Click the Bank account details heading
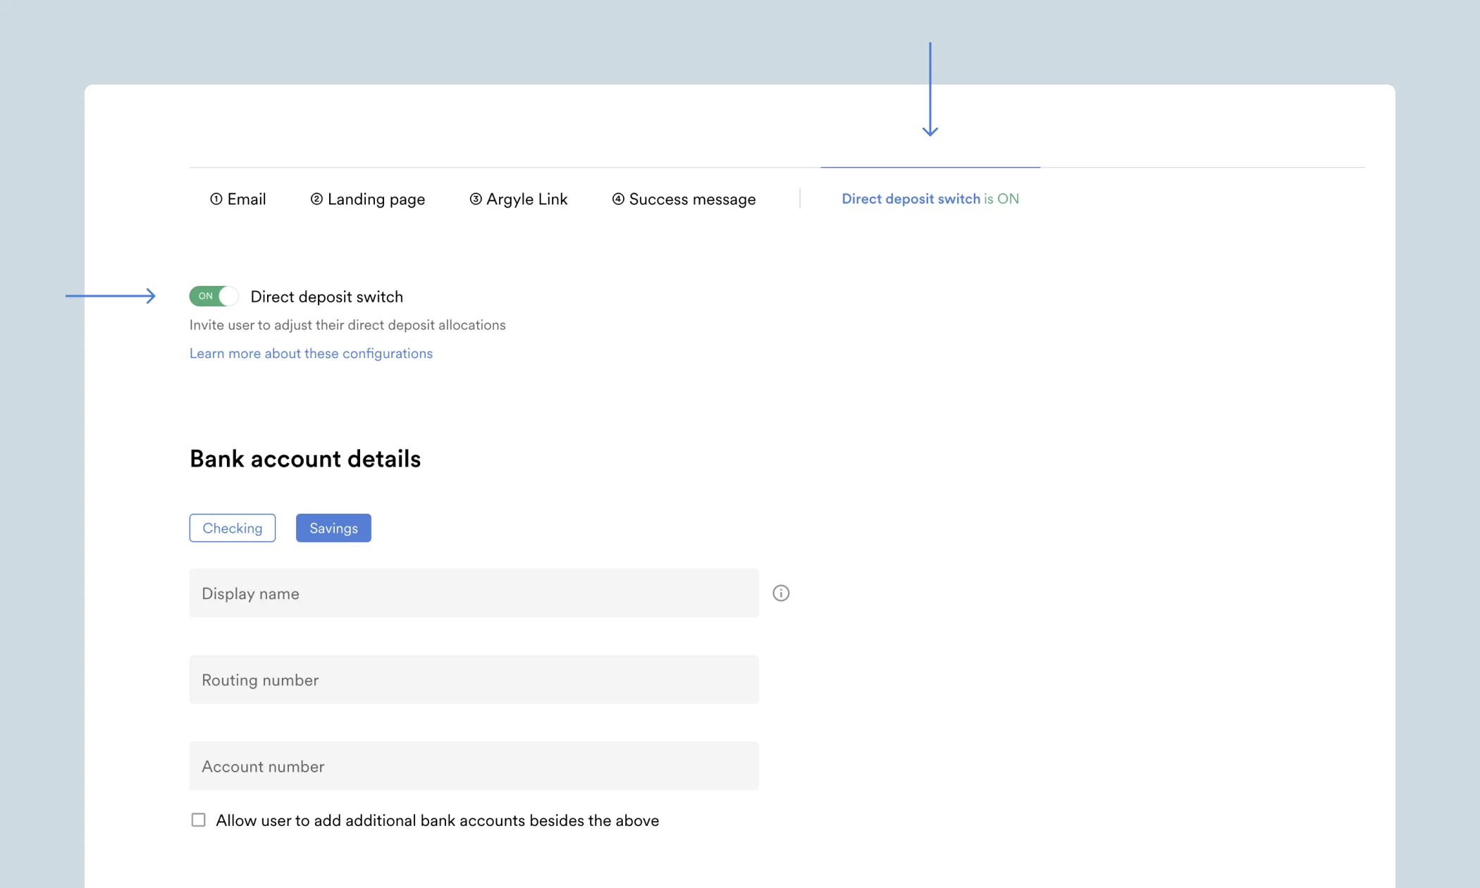1480x888 pixels. point(305,459)
